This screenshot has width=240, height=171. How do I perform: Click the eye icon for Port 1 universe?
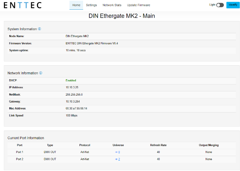(116, 152)
